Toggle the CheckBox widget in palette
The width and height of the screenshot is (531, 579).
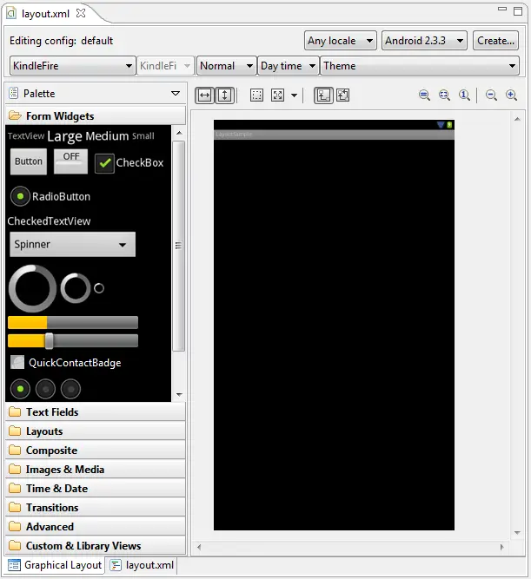[x=104, y=162]
